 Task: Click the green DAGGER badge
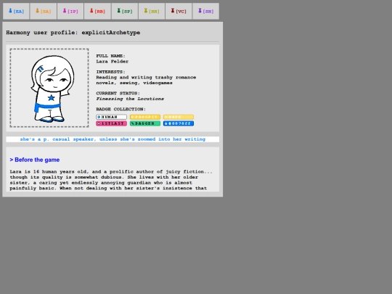(145, 123)
